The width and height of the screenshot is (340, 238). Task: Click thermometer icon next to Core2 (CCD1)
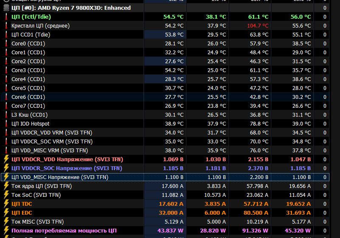(x=6, y=61)
